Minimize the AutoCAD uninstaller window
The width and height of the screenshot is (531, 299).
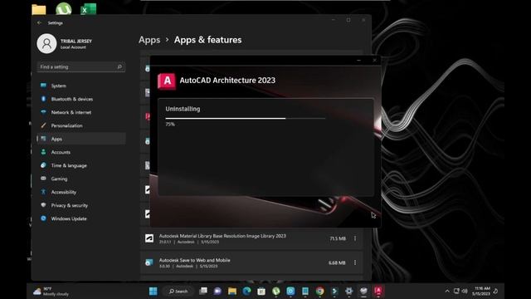358,61
